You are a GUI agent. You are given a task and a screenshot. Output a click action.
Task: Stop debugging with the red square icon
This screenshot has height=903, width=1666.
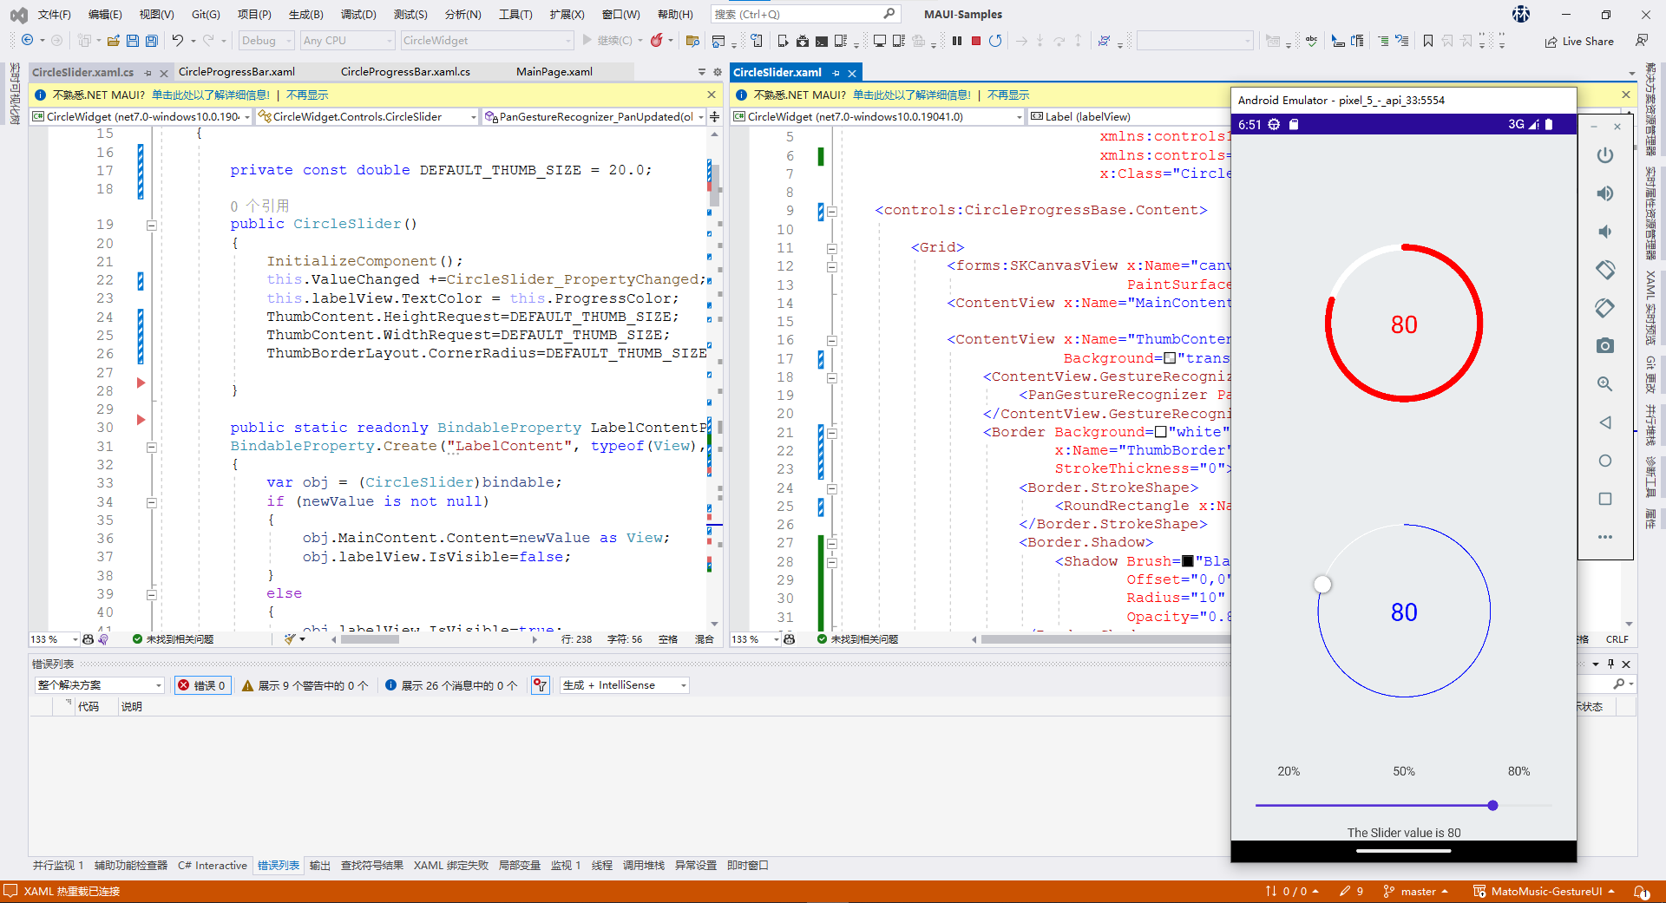tap(976, 41)
